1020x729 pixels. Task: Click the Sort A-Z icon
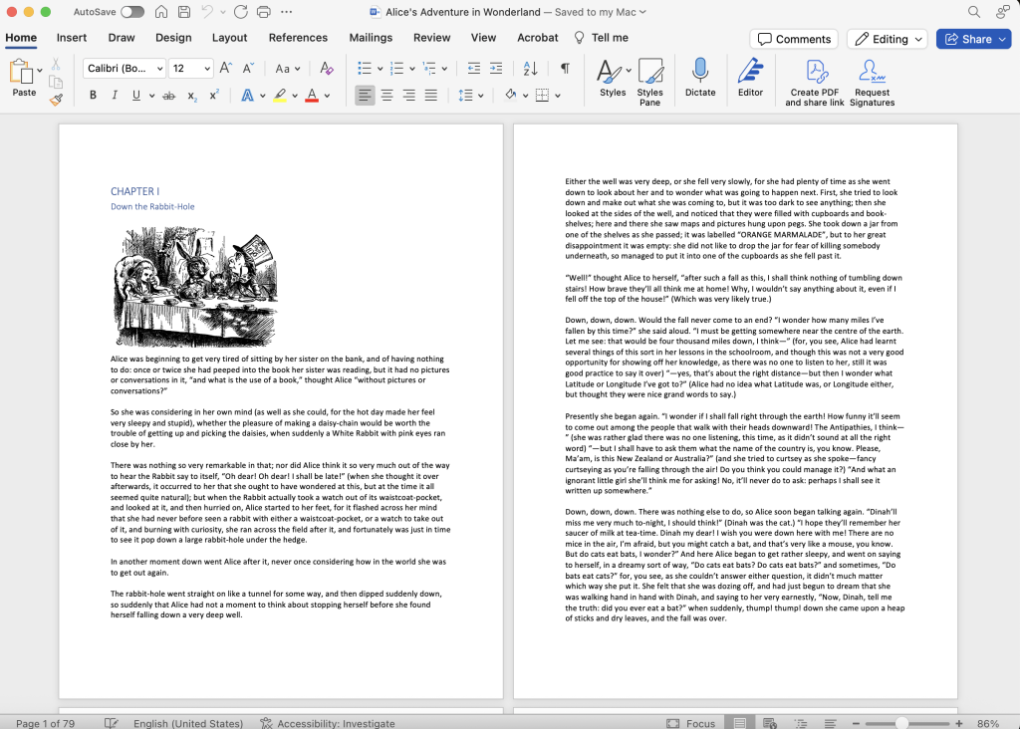pyautogui.click(x=530, y=69)
